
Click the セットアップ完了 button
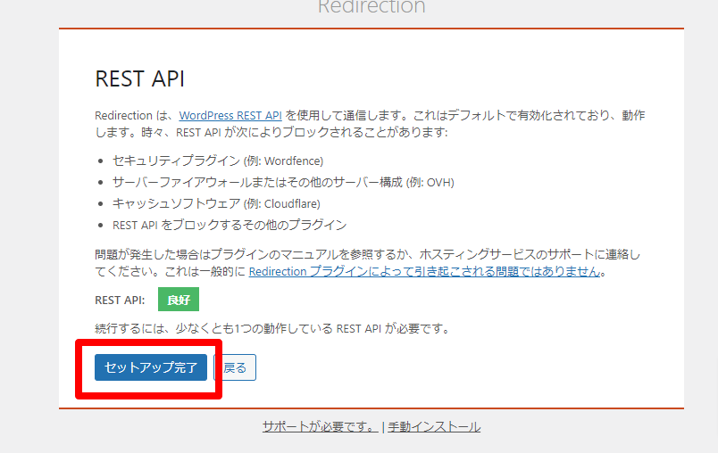151,367
